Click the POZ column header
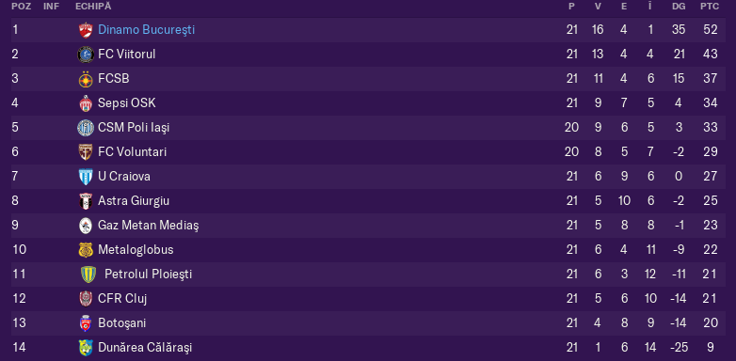This screenshot has width=736, height=361. click(x=21, y=7)
